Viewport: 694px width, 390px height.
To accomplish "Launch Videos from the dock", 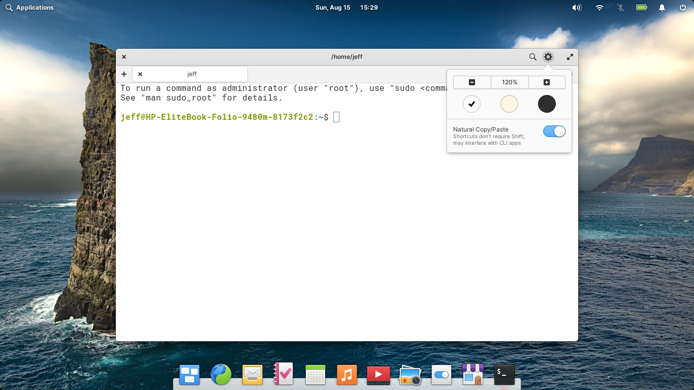I will [x=378, y=375].
